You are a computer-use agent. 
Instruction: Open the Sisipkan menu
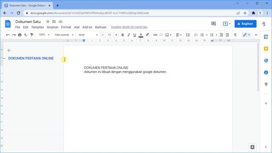click(x=52, y=27)
